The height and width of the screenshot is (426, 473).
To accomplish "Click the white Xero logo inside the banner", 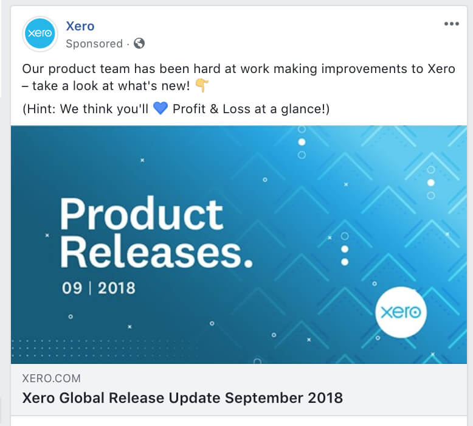I will 401,312.
